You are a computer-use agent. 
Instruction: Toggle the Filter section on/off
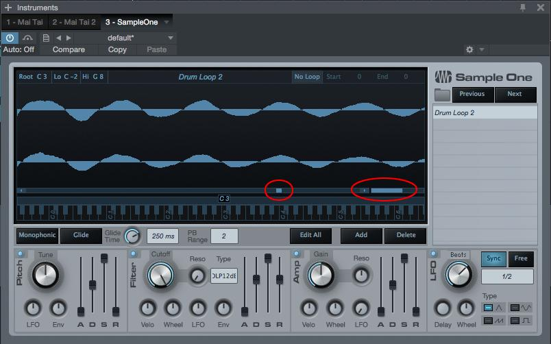[x=134, y=254]
